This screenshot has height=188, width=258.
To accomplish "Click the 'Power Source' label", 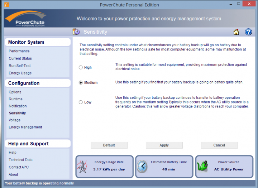I will [x=229, y=162].
